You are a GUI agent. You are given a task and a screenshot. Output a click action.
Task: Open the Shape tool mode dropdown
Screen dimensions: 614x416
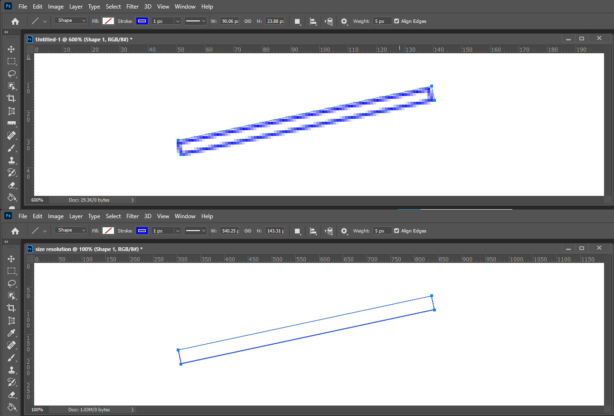tap(70, 20)
